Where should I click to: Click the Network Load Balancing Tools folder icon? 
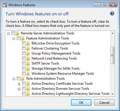[x=28, y=58]
